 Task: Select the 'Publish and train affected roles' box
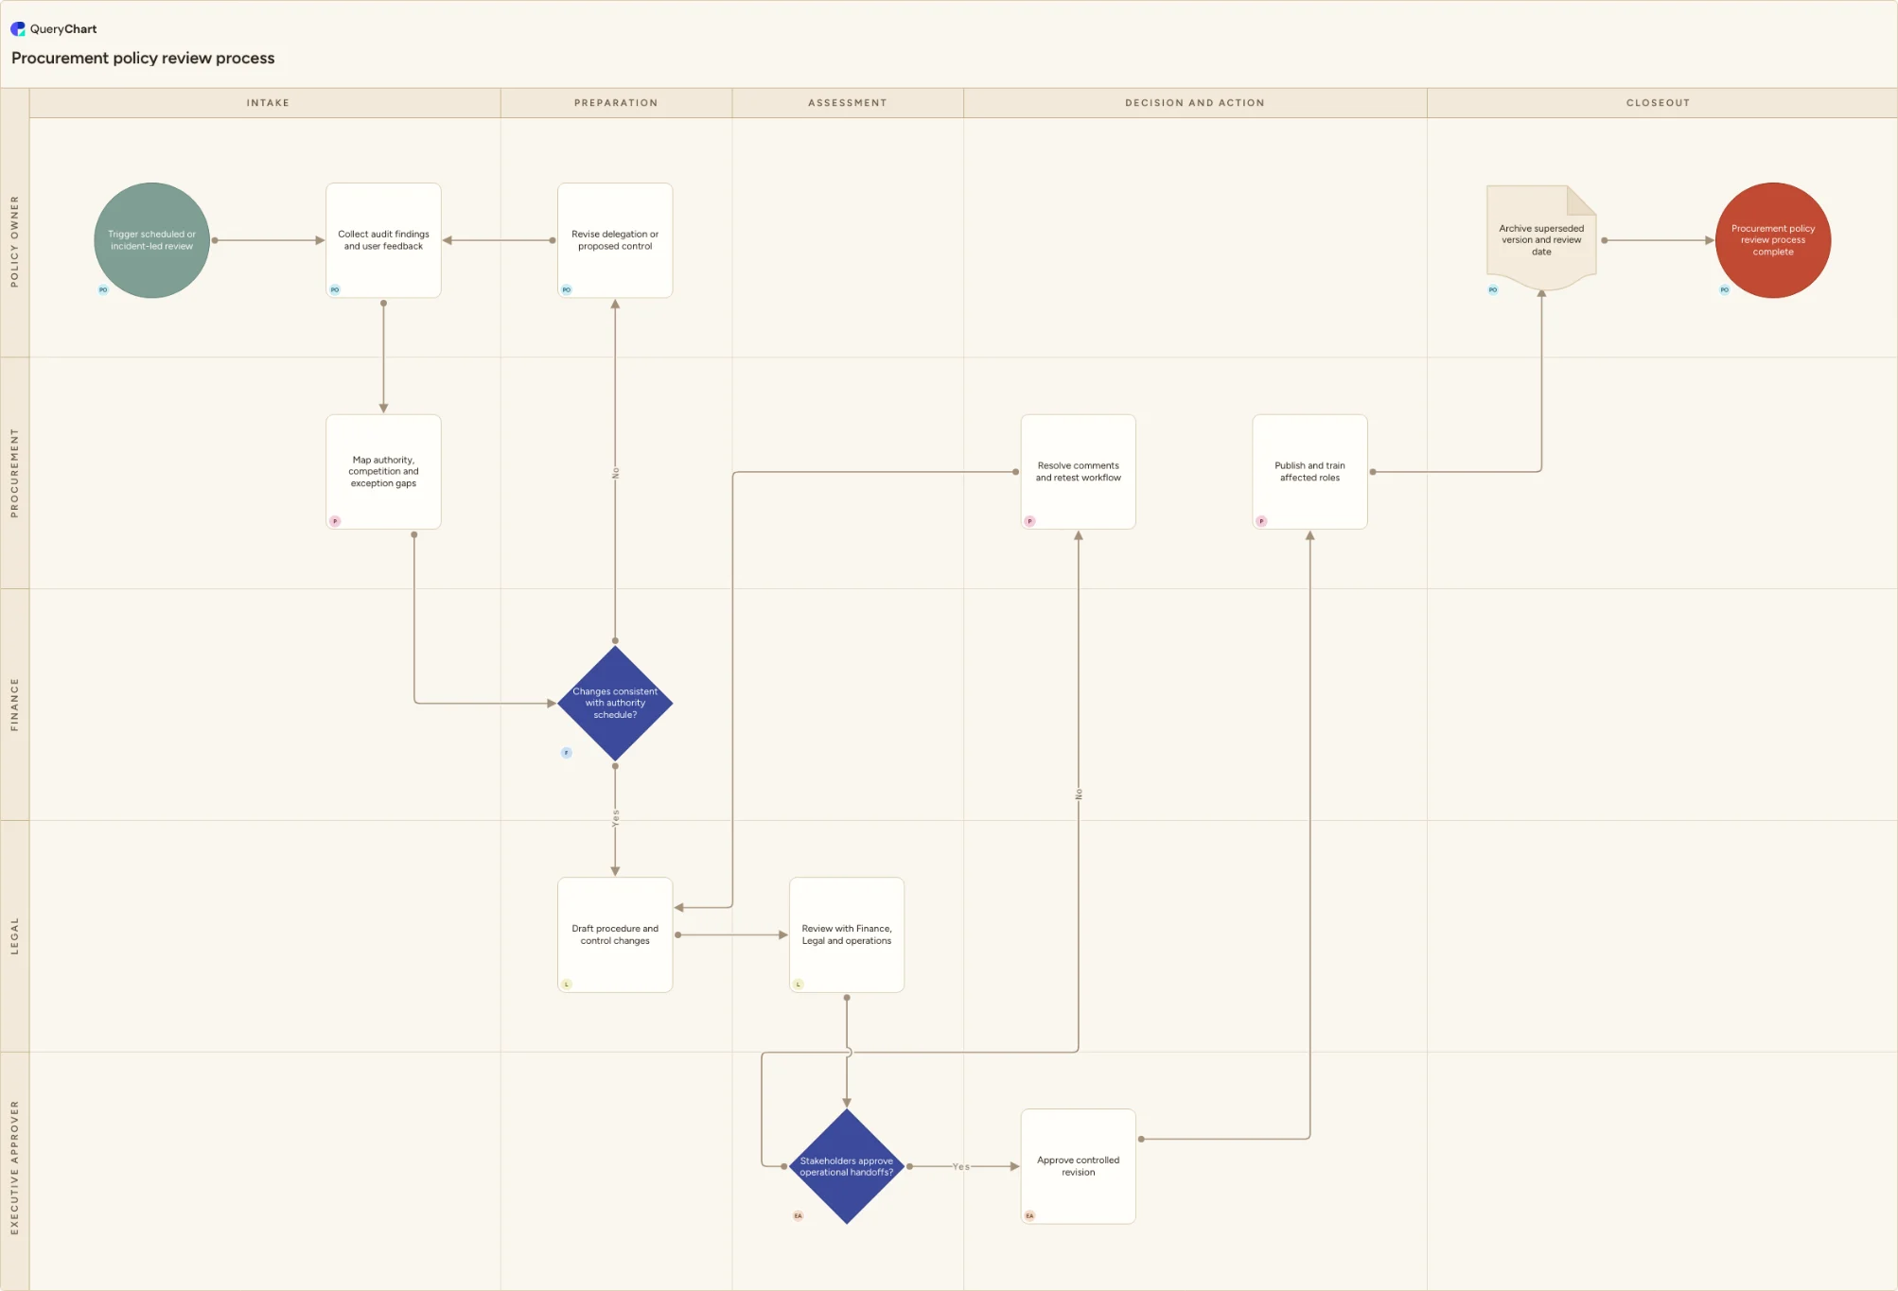point(1309,472)
